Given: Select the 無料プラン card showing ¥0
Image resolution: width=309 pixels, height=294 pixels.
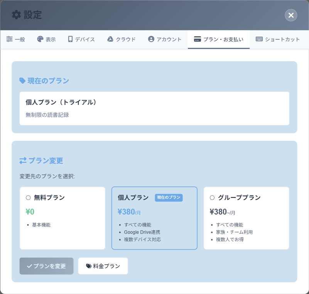Looking at the screenshot, I should click(x=62, y=218).
